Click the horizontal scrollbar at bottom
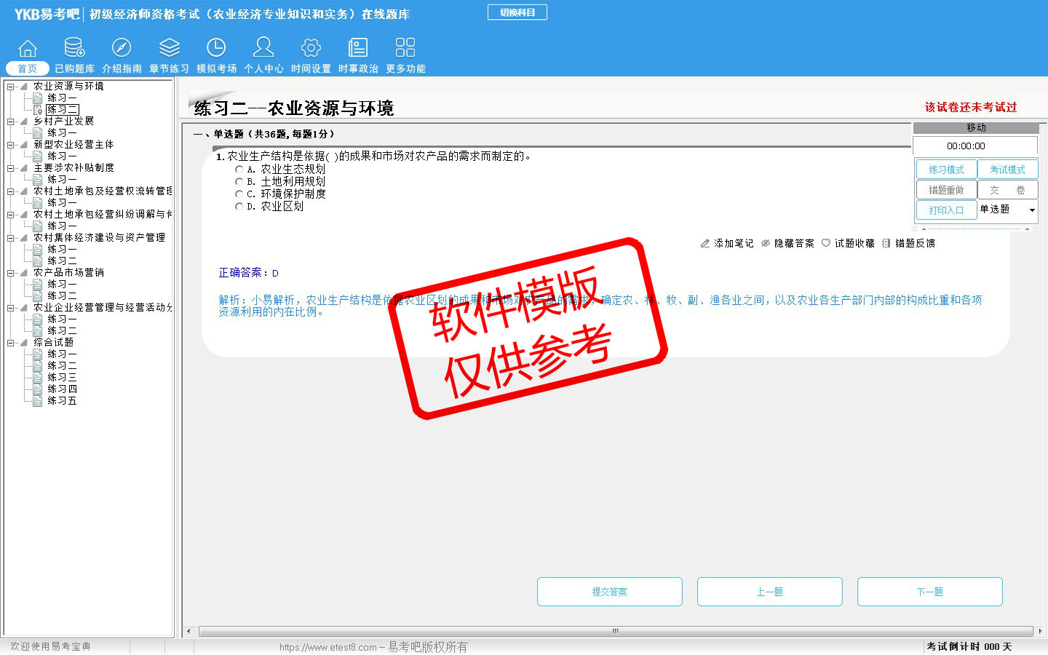The image size is (1048, 655). tap(615, 631)
